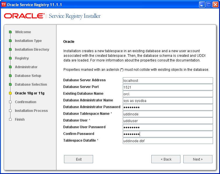Select the Database Setup step label
The height and width of the screenshot is (174, 220).
(28, 75)
